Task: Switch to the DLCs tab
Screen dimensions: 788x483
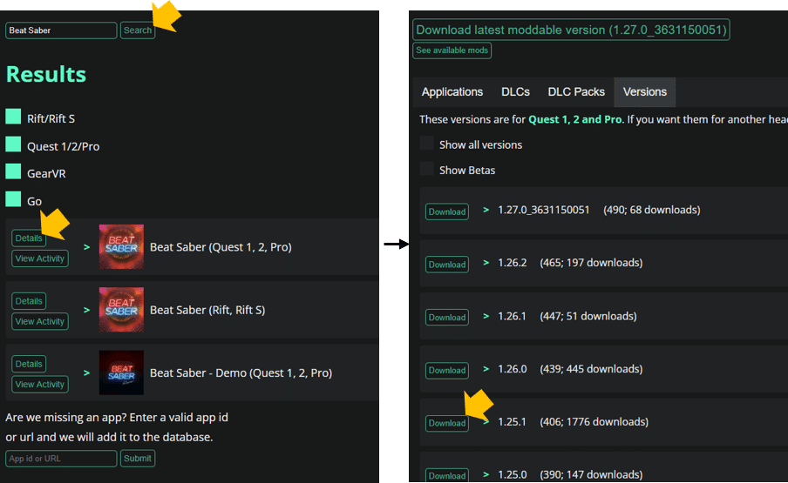Action: click(x=515, y=91)
